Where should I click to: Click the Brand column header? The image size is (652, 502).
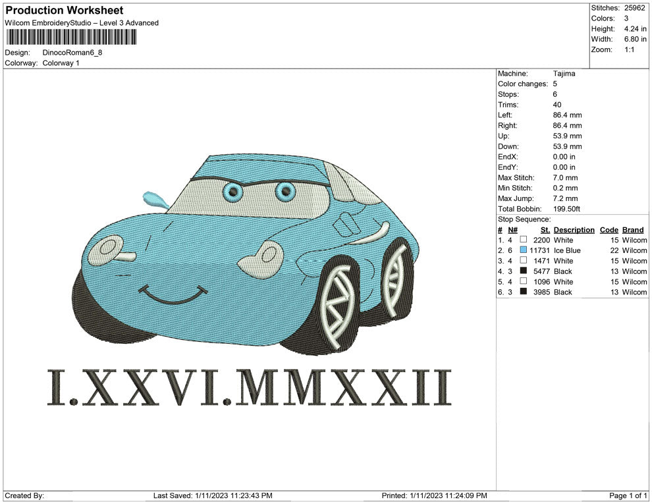[x=633, y=230]
